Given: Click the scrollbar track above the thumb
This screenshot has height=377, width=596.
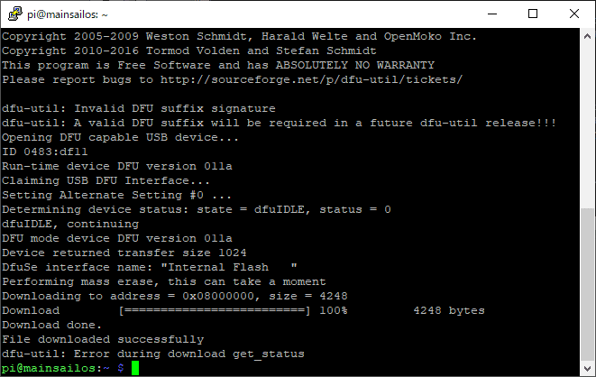Looking at the screenshot, I should pyautogui.click(x=588, y=126).
